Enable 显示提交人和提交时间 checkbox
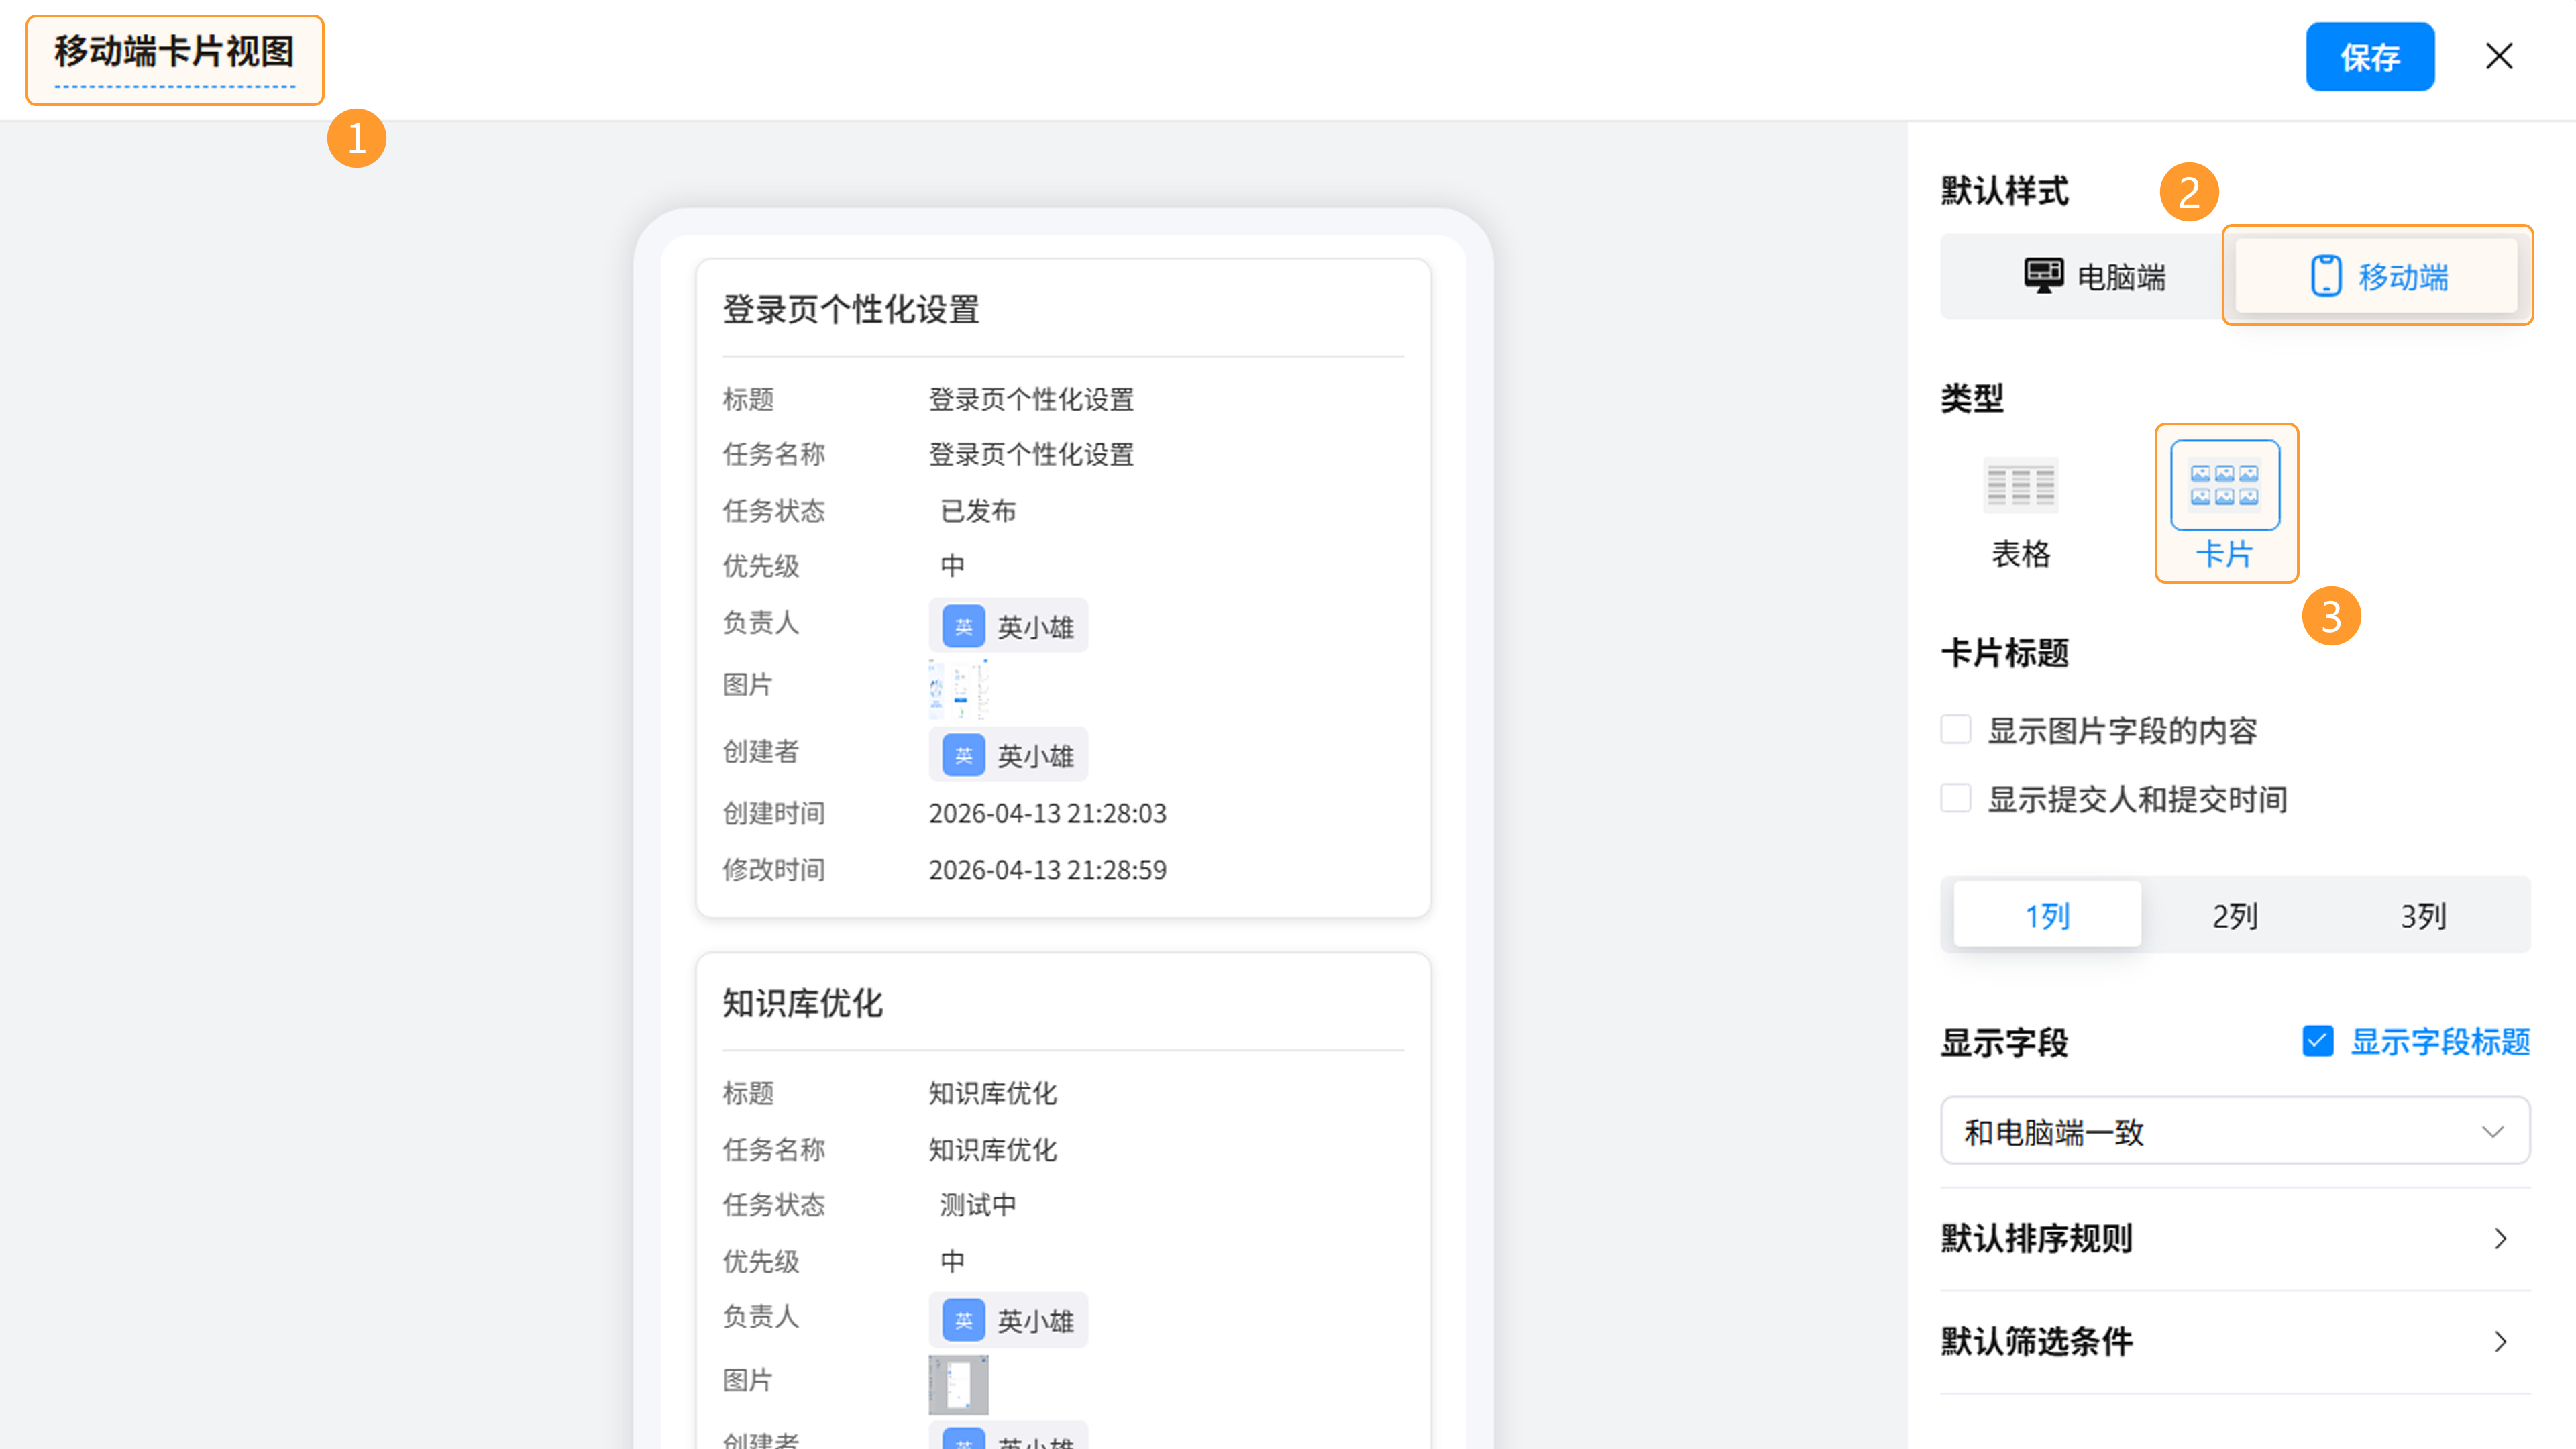Screen dimensions: 2576x1449 pyautogui.click(x=1956, y=799)
